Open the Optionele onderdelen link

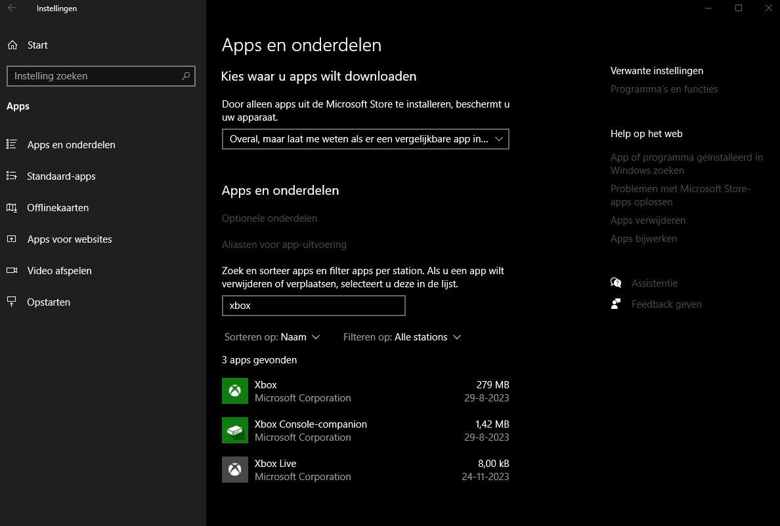(269, 218)
